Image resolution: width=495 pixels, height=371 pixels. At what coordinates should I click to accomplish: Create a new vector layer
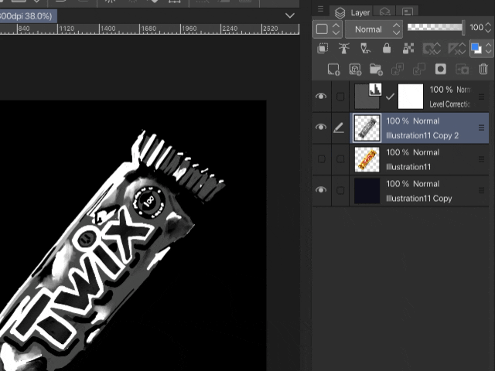point(355,70)
